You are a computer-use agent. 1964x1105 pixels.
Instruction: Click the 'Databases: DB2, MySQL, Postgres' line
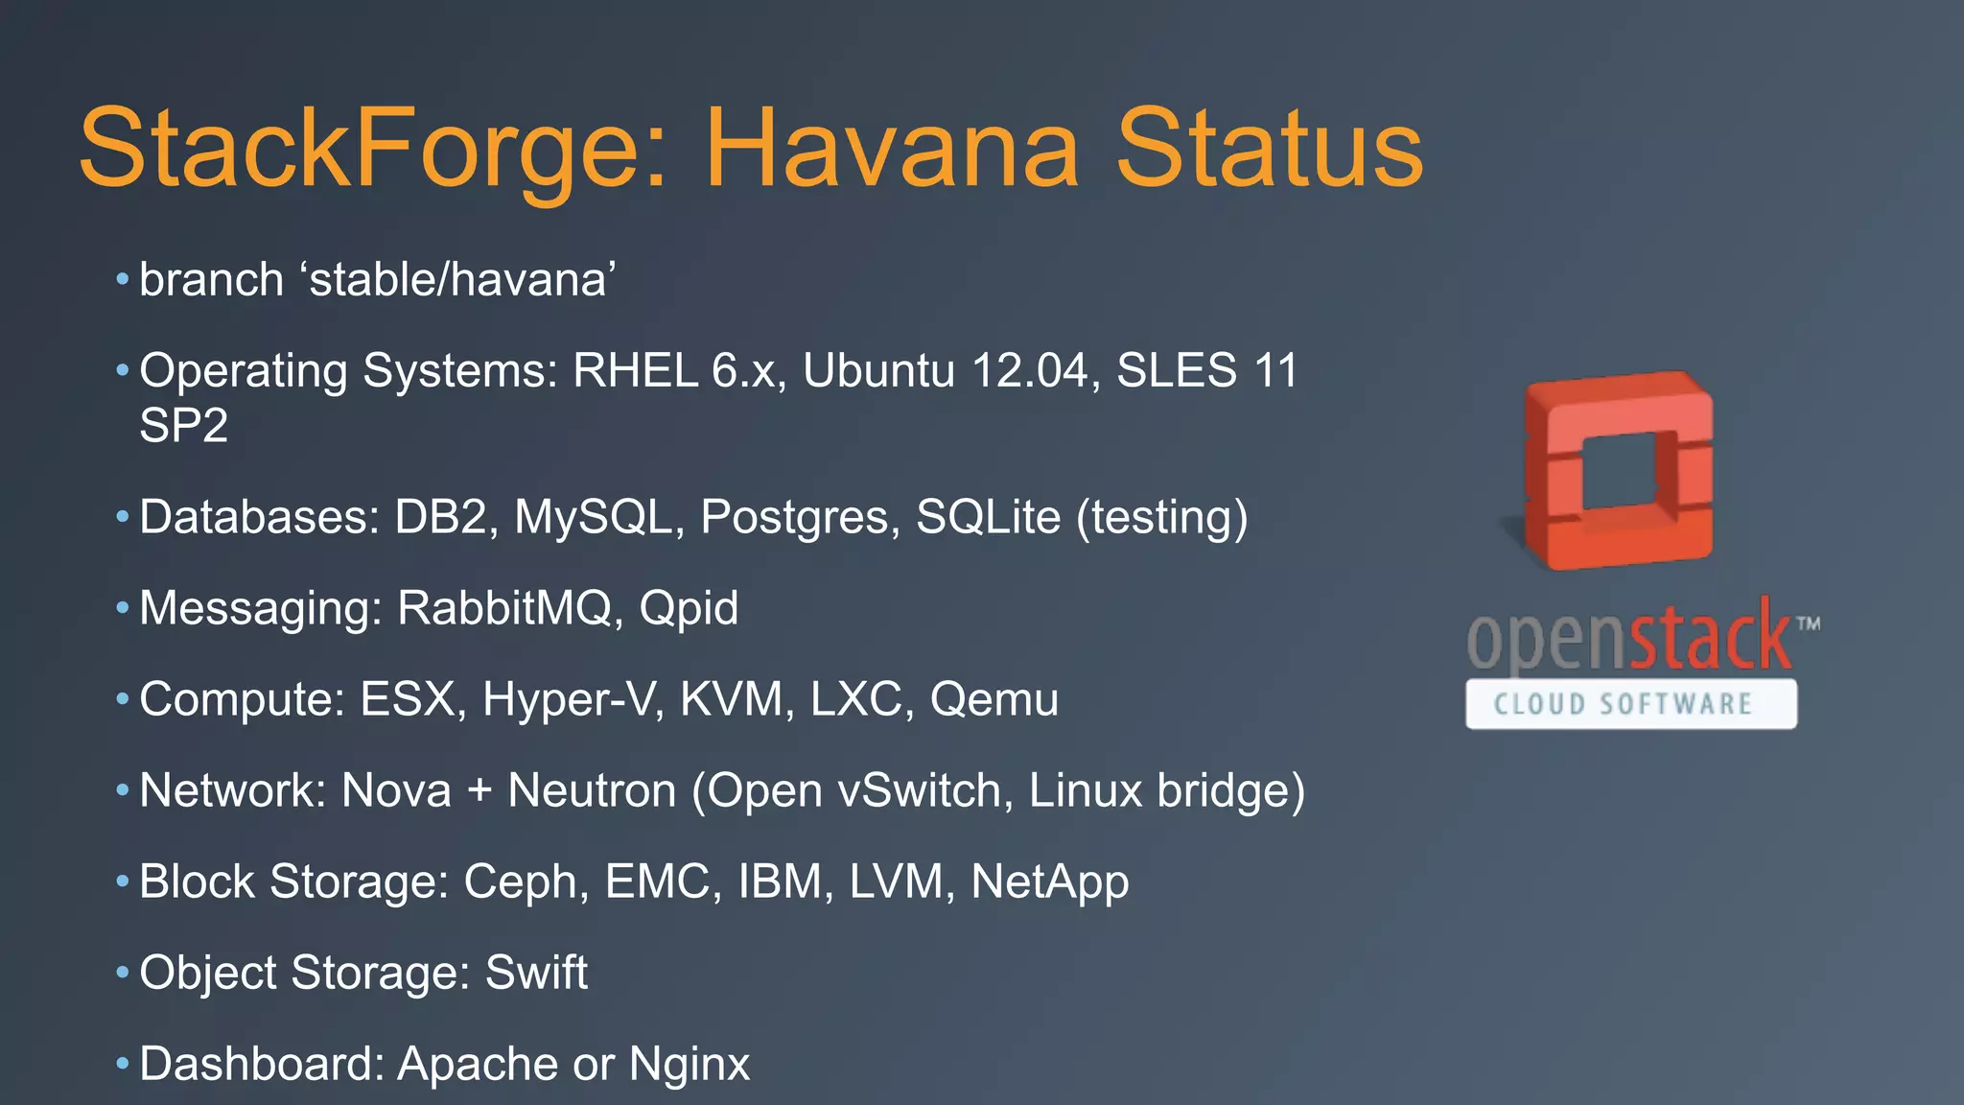[x=693, y=517]
